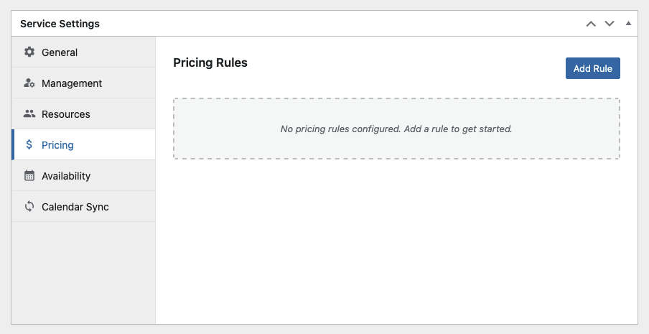
Task: Move the Service Settings panel down
Action: 610,24
